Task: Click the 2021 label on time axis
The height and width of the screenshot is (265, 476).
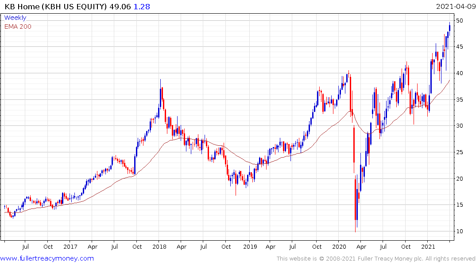Action: tap(428, 246)
